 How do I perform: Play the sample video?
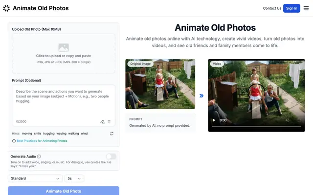pyautogui.click(x=214, y=120)
